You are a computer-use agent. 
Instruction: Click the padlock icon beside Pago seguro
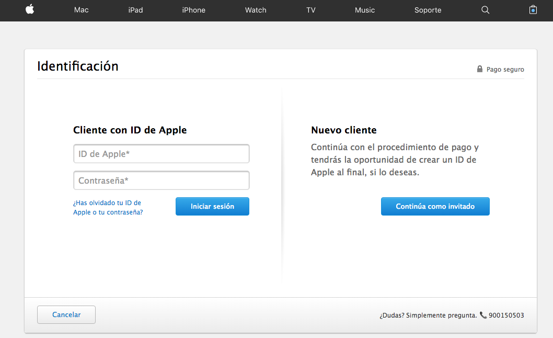pos(480,69)
